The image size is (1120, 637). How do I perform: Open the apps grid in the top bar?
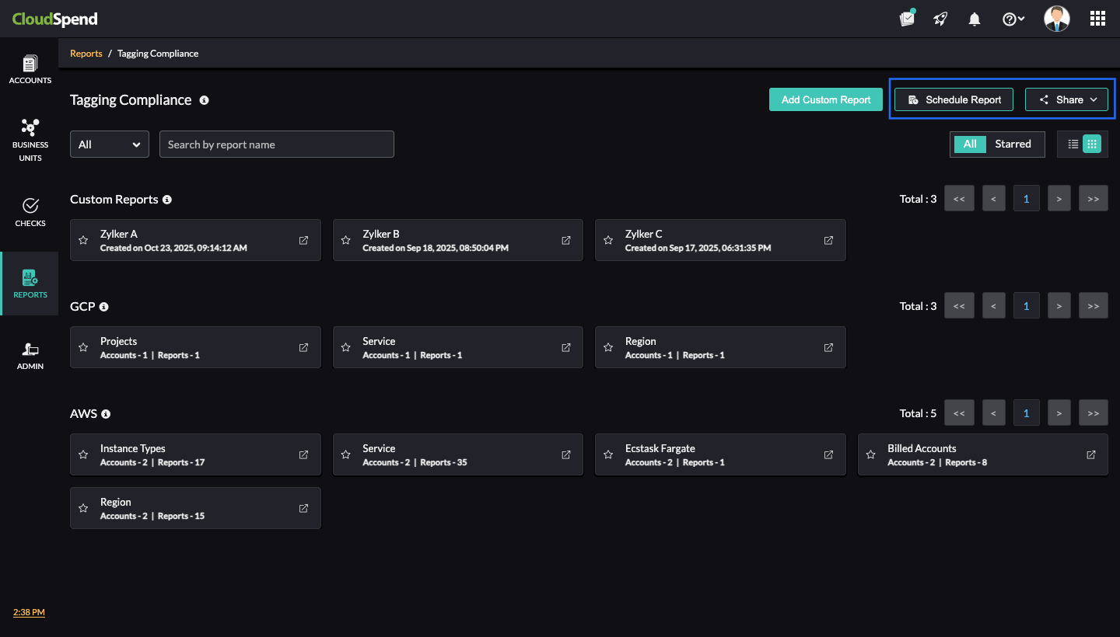(x=1097, y=18)
